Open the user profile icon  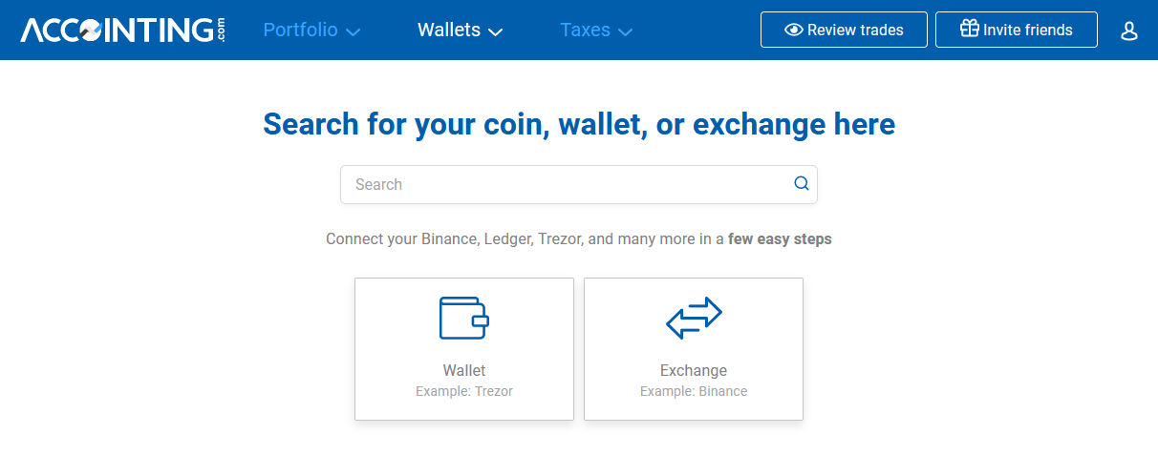[1128, 31]
